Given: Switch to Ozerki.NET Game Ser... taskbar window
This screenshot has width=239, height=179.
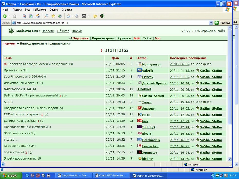Looking at the screenshot, I should coord(111,175).
